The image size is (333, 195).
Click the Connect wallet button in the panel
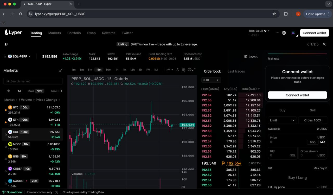[297, 95]
